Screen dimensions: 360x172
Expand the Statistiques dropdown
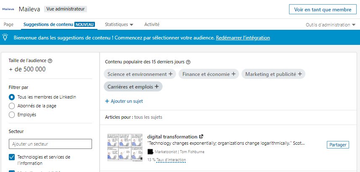(119, 24)
